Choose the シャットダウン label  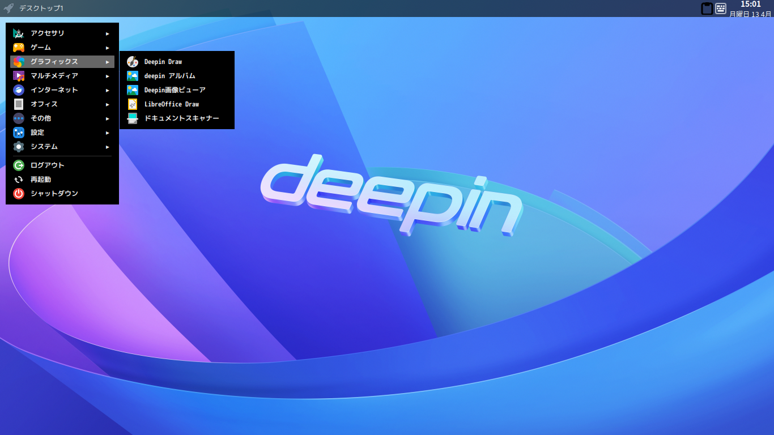[54, 194]
